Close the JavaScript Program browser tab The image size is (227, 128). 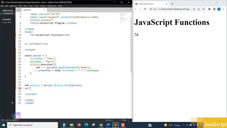point(166,4)
